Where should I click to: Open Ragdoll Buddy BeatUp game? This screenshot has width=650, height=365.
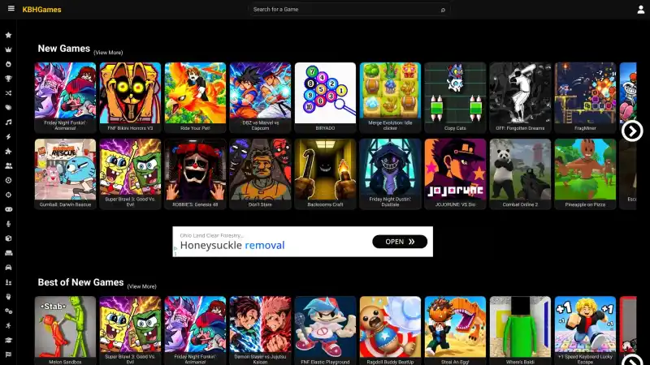(x=390, y=330)
